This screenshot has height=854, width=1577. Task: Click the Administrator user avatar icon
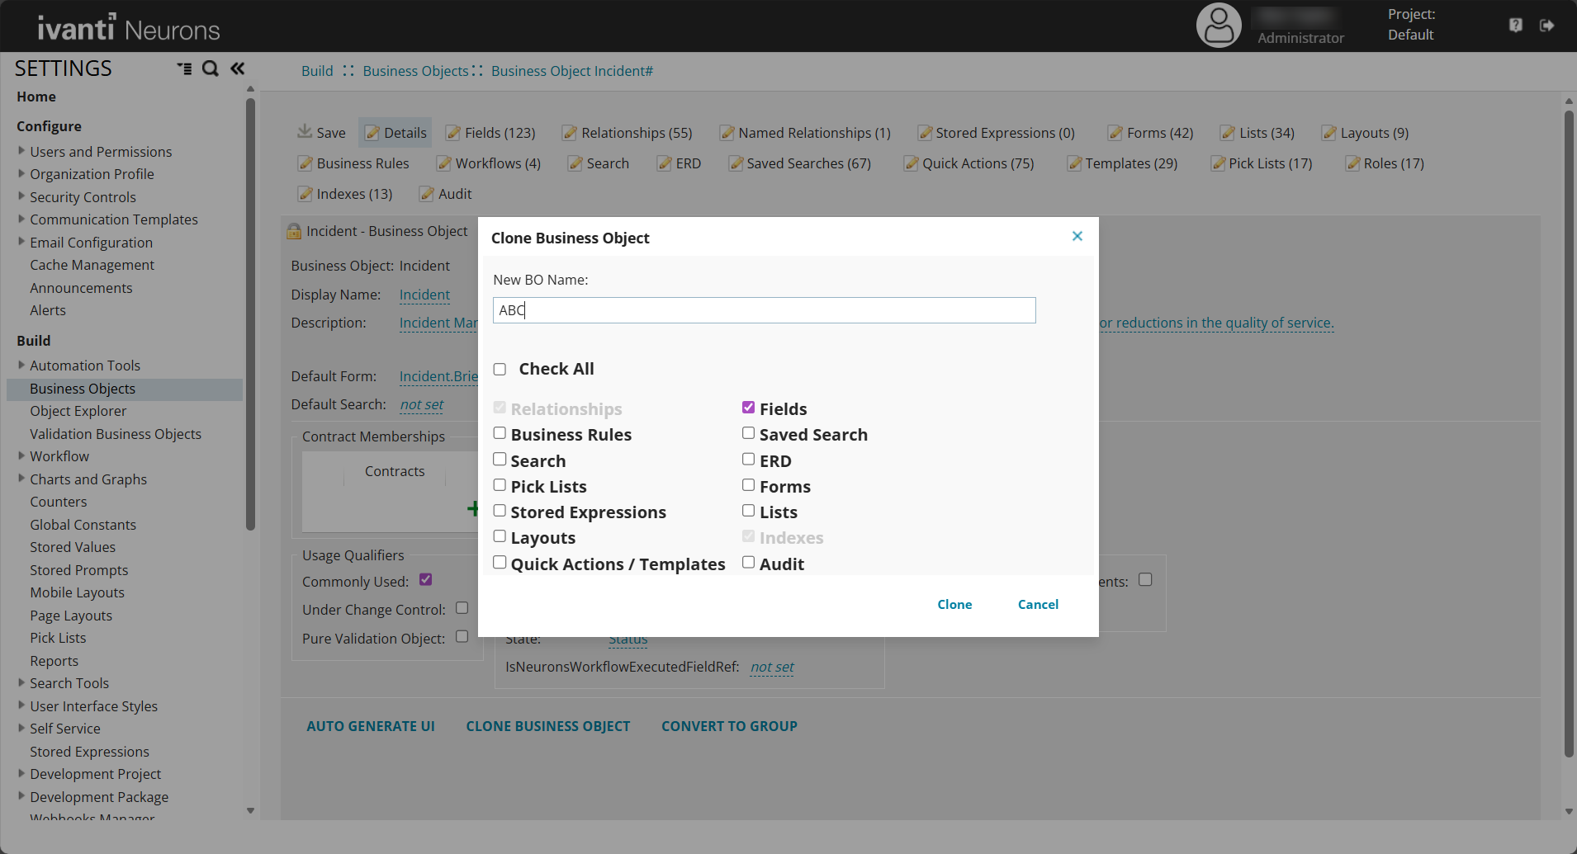[1219, 26]
